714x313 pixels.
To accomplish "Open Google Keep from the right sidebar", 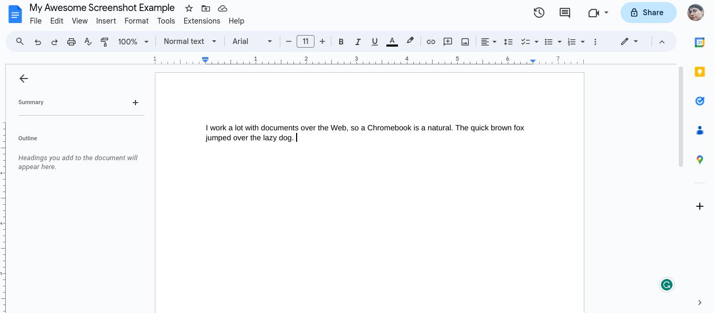I will (700, 72).
